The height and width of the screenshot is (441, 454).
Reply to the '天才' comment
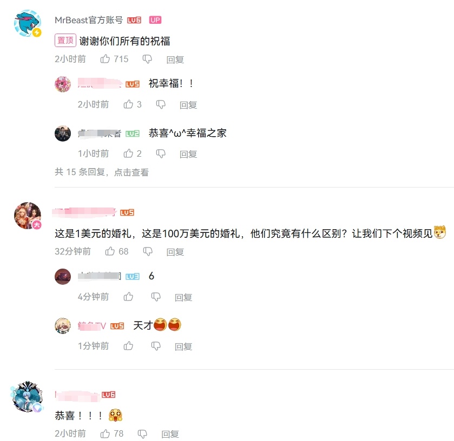pyautogui.click(x=183, y=346)
